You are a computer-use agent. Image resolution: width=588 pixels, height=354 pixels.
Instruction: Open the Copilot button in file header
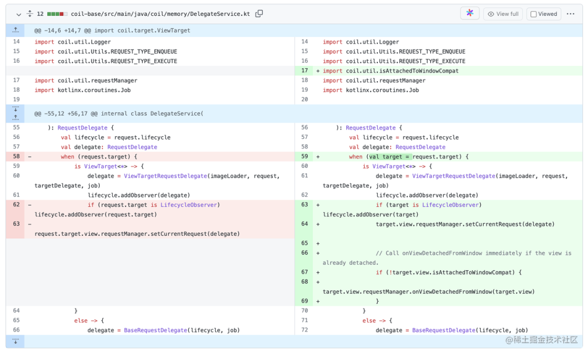pos(469,14)
